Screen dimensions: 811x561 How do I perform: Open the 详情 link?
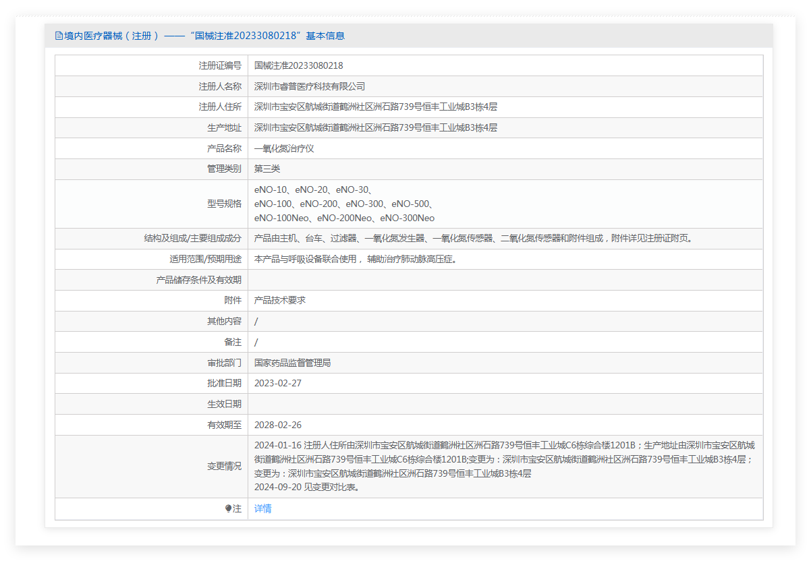point(262,509)
